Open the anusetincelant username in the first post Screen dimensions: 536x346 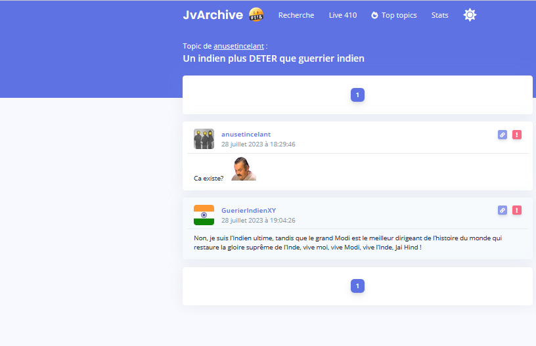(x=246, y=134)
